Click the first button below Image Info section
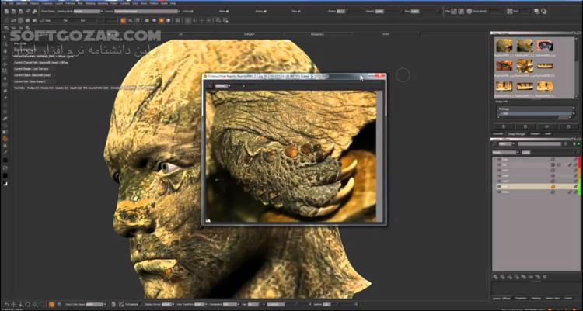The width and height of the screenshot is (583, 311). (x=504, y=126)
